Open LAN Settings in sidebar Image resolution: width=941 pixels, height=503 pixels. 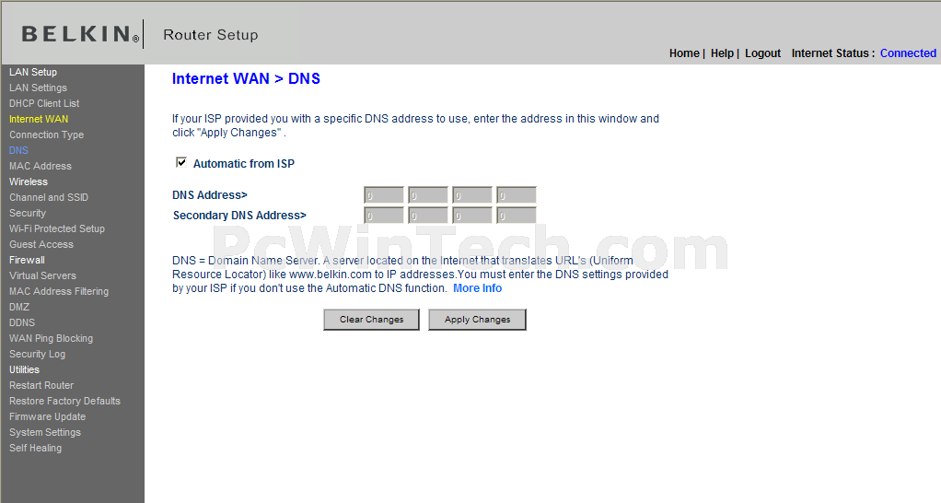(x=38, y=88)
